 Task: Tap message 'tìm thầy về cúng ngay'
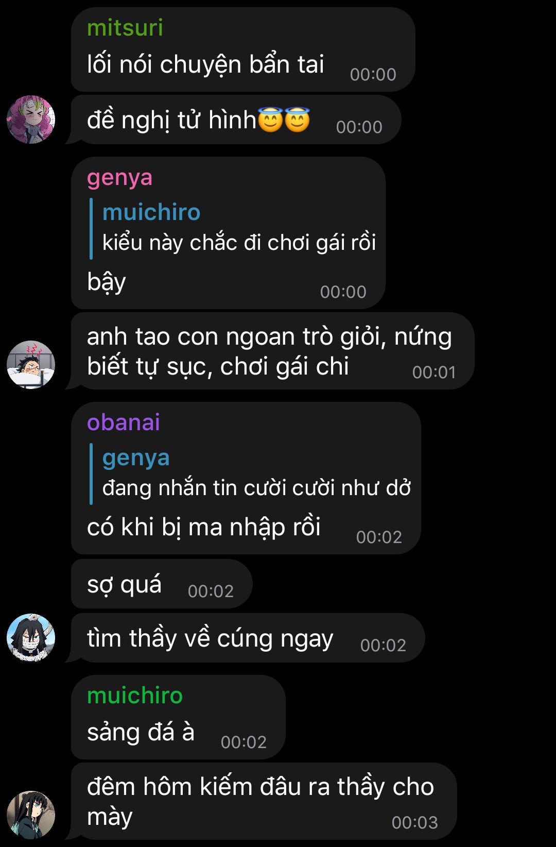point(248,638)
